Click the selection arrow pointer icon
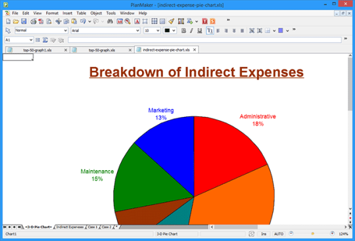 point(8,30)
